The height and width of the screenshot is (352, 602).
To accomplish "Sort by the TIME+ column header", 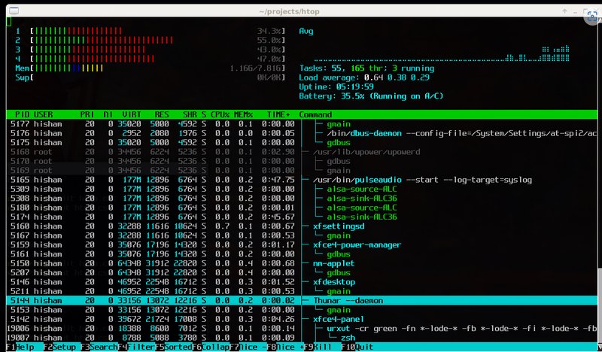I will pos(278,114).
